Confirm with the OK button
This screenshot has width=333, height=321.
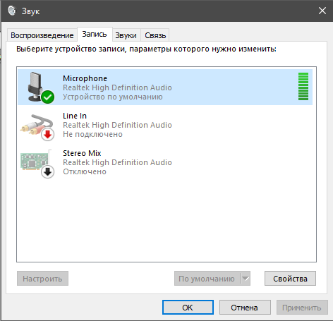tap(188, 307)
